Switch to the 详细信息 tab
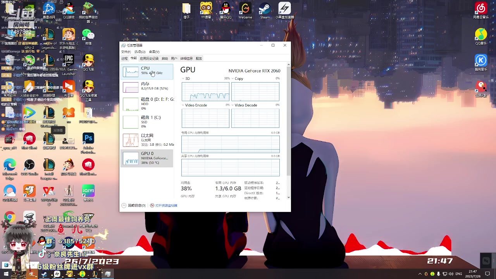This screenshot has height=279, width=496. [x=186, y=59]
